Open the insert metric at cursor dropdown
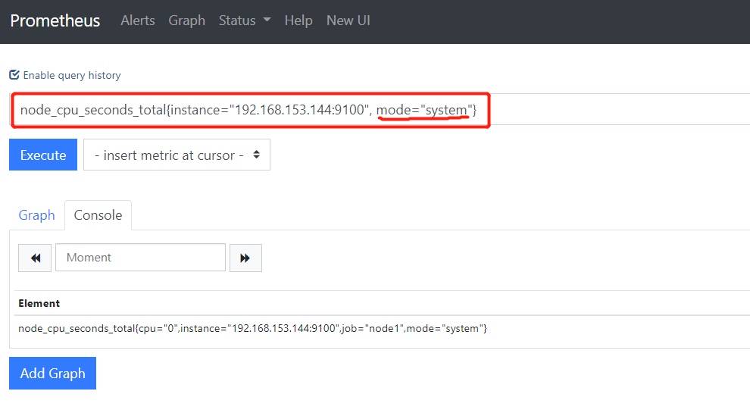This screenshot has width=750, height=413. 177,155
